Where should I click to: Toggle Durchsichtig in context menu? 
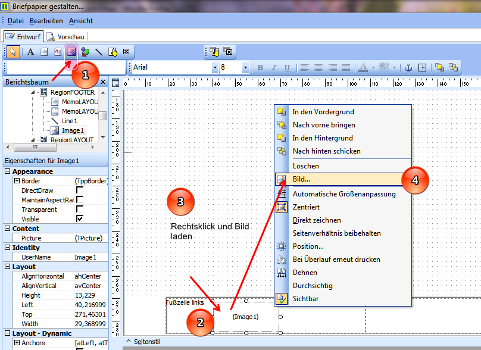[343, 286]
